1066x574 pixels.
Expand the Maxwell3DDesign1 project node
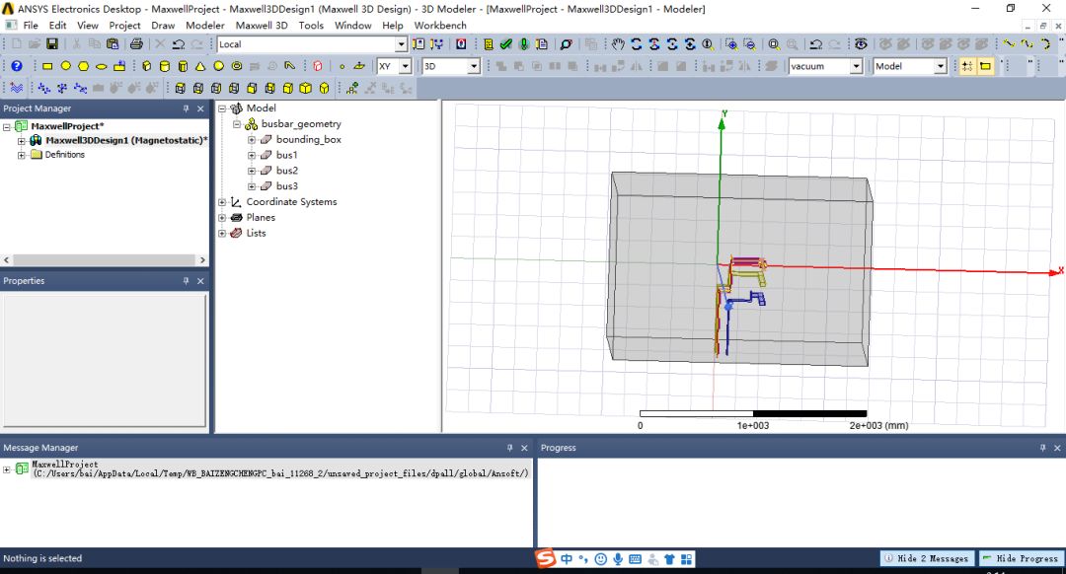coord(21,141)
